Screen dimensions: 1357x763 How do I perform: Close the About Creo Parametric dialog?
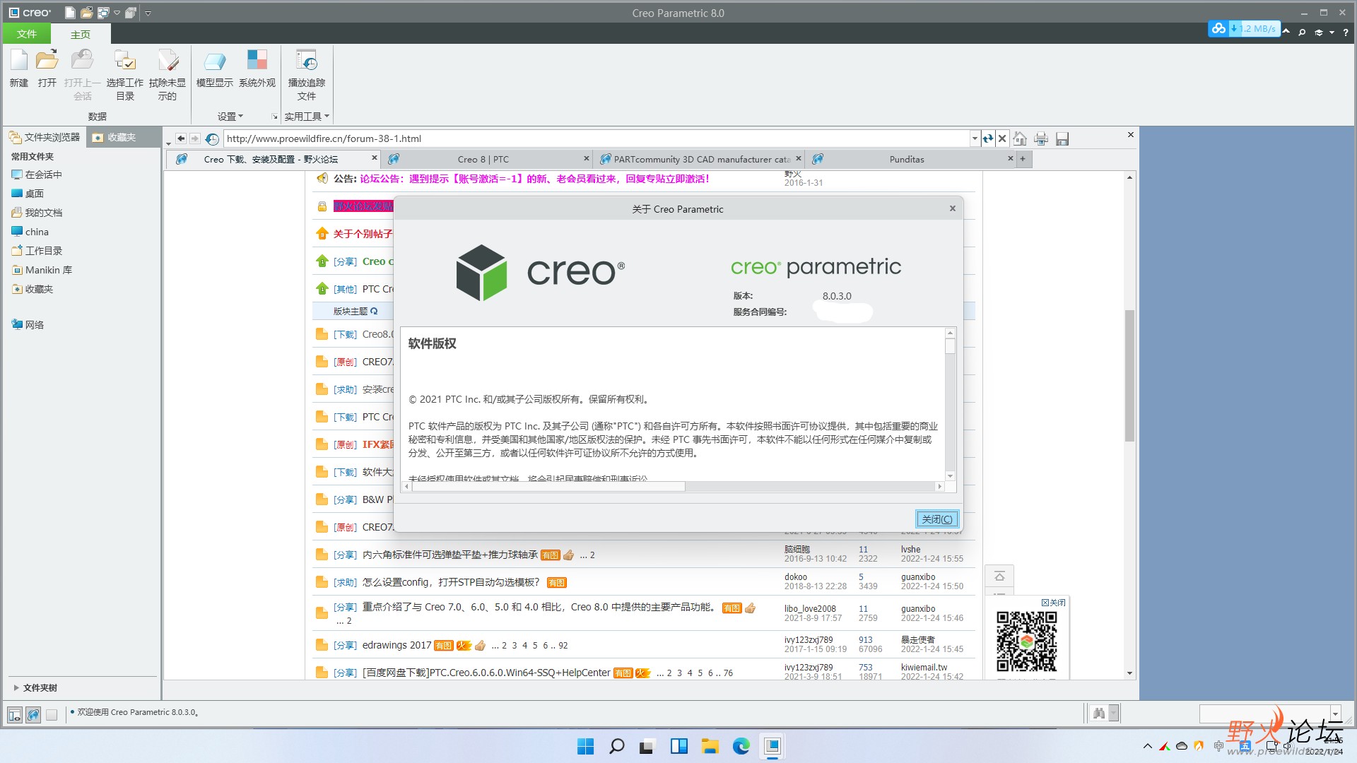point(953,208)
